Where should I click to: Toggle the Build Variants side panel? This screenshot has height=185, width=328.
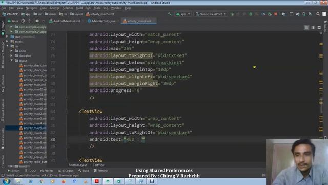point(3,138)
